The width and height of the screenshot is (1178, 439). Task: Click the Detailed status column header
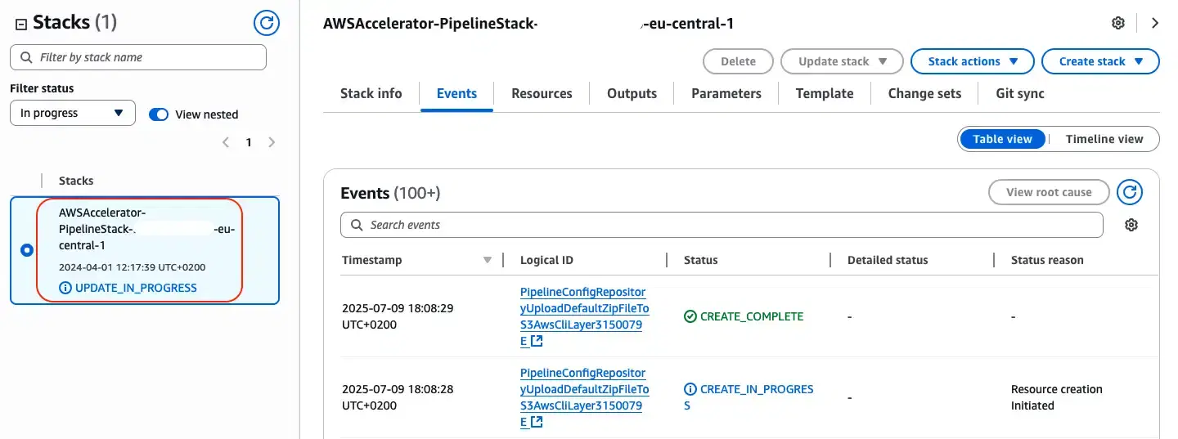point(888,260)
